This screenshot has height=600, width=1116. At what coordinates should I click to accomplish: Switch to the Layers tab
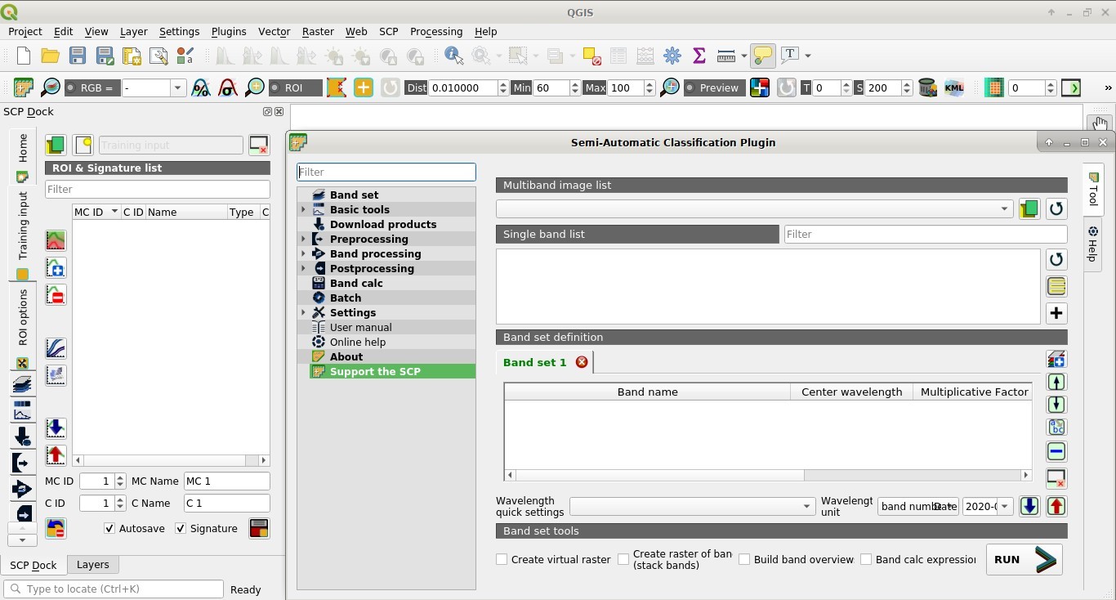click(x=92, y=565)
